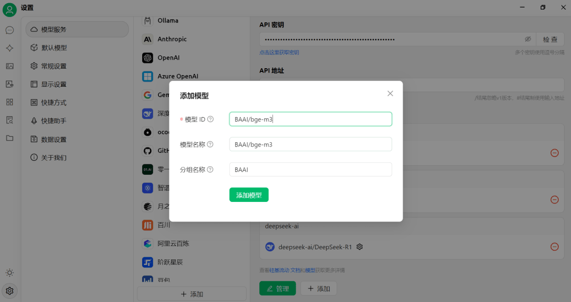Viewport: 571px width, 302px height.
Task: Open the agents star icon in sidebar
Action: point(10,48)
